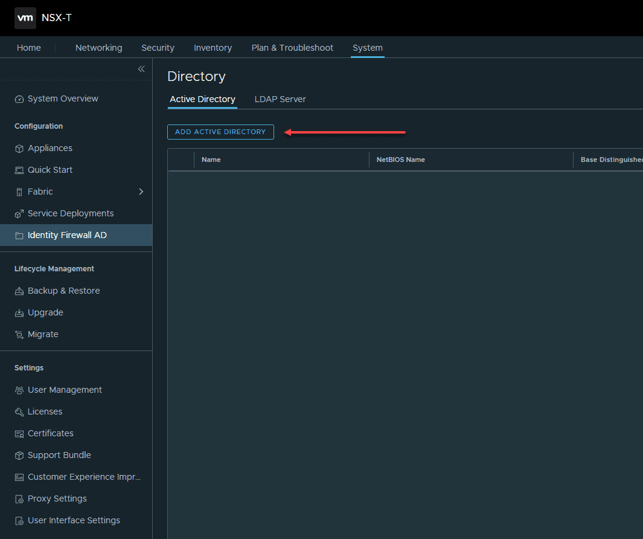Image resolution: width=643 pixels, height=539 pixels.
Task: Switch to the LDAP Server tab
Action: pos(280,99)
